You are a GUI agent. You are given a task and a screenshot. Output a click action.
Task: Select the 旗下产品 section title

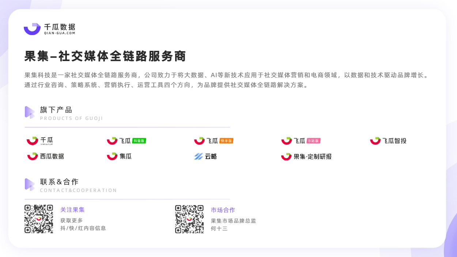[56, 110]
